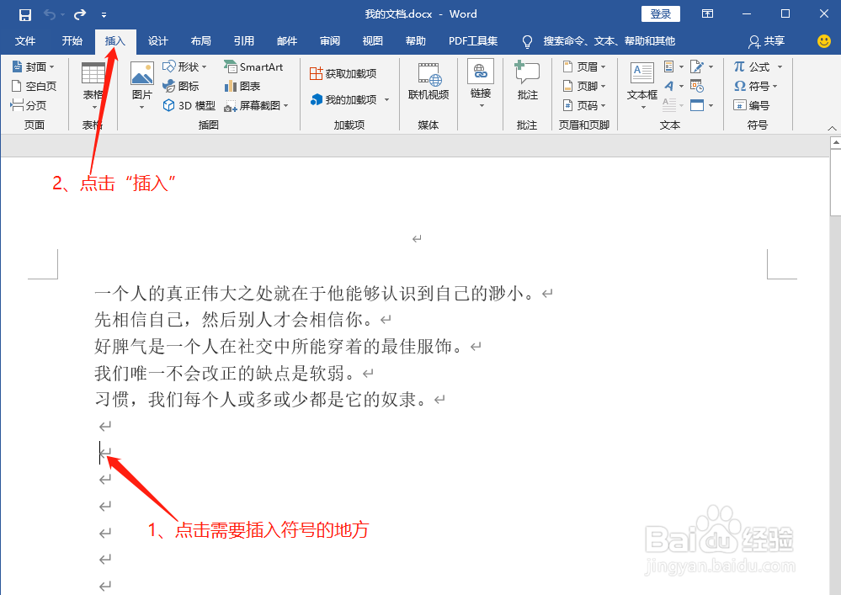Toggle ribbon display options icon

click(707, 14)
